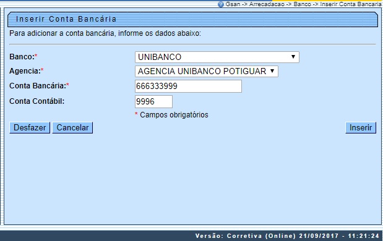Open the Banco dropdown showing UNIBANCO
This screenshot has height=241, width=383.
[x=217, y=57]
